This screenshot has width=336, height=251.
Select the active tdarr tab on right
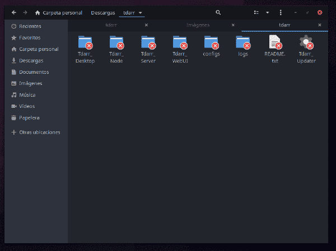[x=284, y=25]
